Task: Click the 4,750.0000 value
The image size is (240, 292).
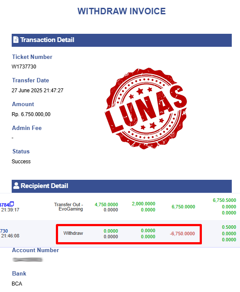Action: [106, 204]
